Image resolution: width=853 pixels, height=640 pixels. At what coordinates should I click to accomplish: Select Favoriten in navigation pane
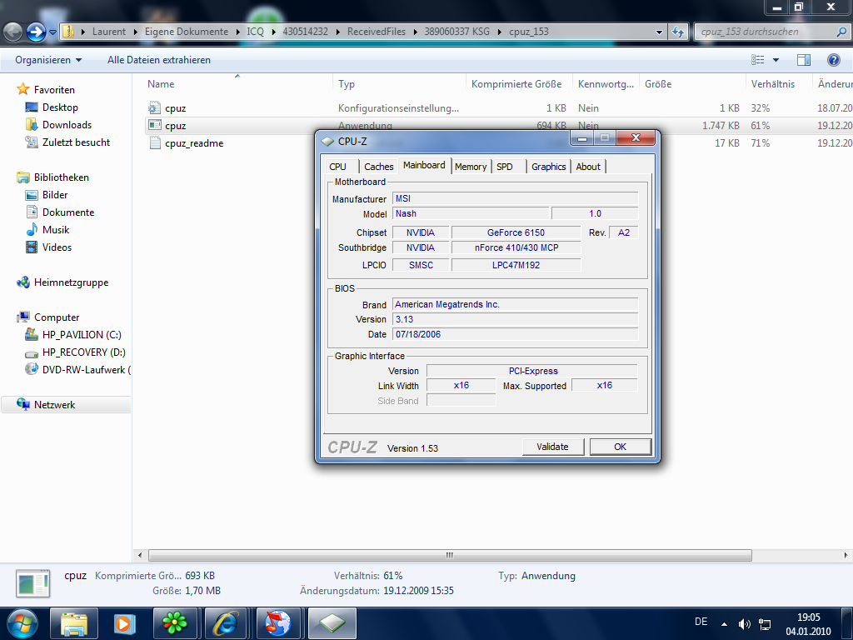click(x=54, y=90)
